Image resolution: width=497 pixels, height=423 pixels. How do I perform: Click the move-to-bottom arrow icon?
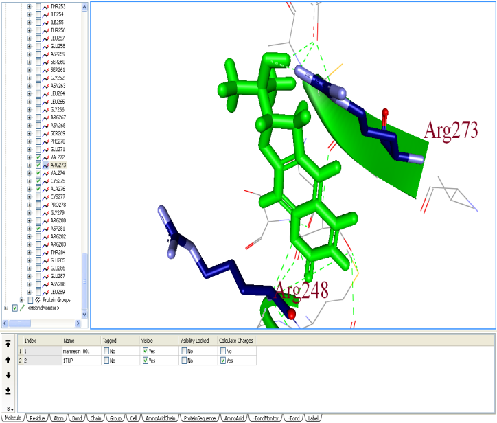tap(8, 391)
